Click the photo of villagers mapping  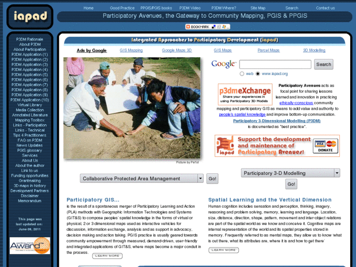point(132,108)
